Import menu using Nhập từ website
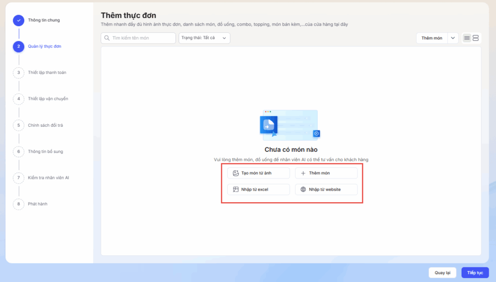 (326, 190)
